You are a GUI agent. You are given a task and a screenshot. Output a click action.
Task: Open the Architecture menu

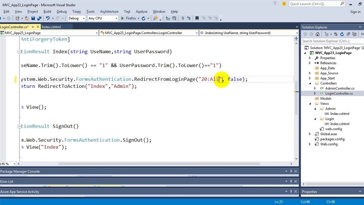pos(109,11)
